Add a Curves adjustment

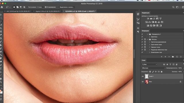(154, 19)
